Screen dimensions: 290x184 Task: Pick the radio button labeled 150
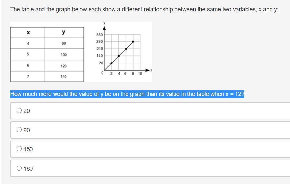[19, 149]
